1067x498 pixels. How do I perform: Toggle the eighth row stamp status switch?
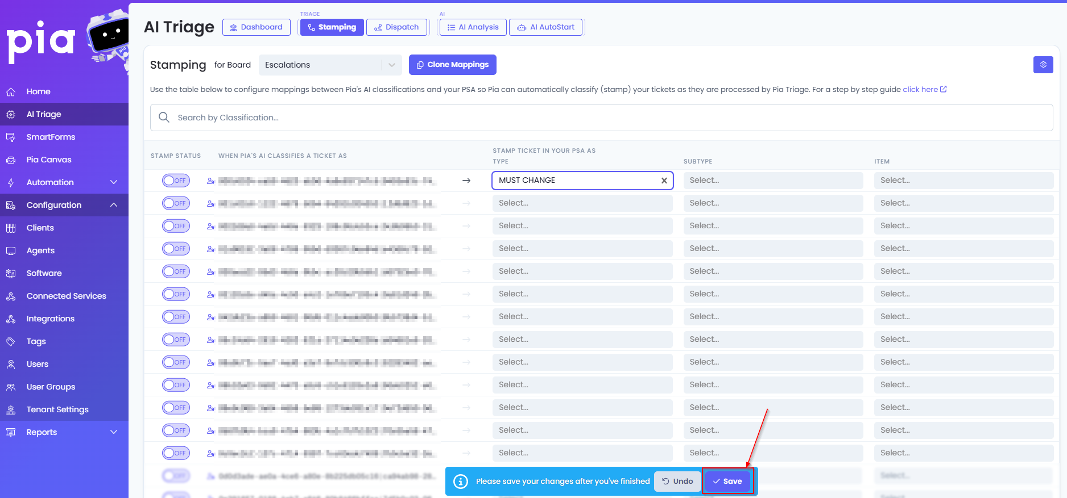click(176, 340)
